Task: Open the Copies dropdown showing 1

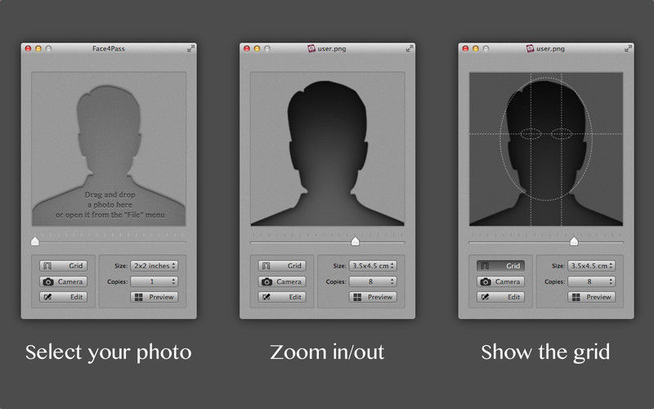Action: coord(155,281)
